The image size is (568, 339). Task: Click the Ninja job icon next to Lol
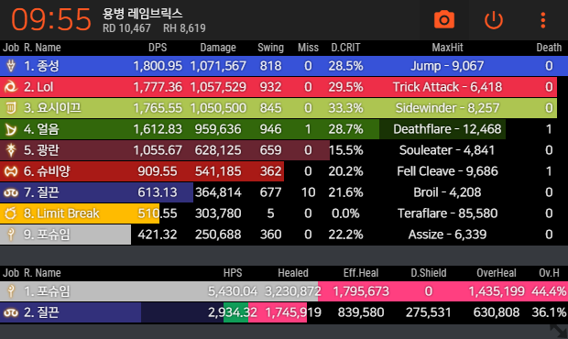(x=10, y=87)
